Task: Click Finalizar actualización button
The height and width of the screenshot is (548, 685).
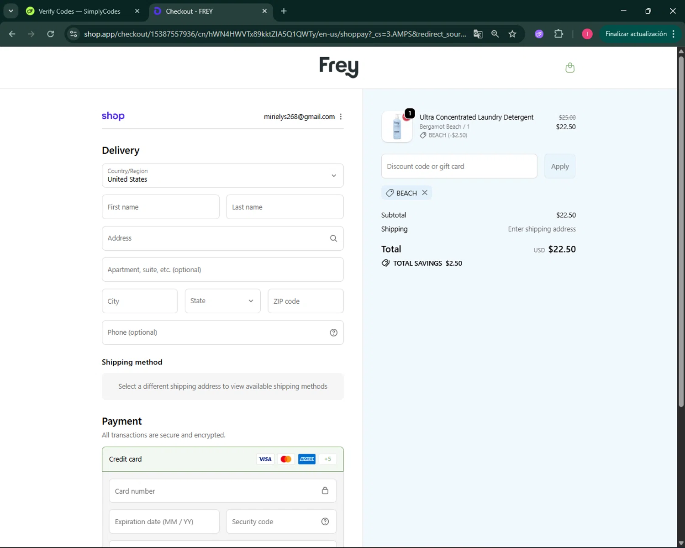Action: [640, 34]
